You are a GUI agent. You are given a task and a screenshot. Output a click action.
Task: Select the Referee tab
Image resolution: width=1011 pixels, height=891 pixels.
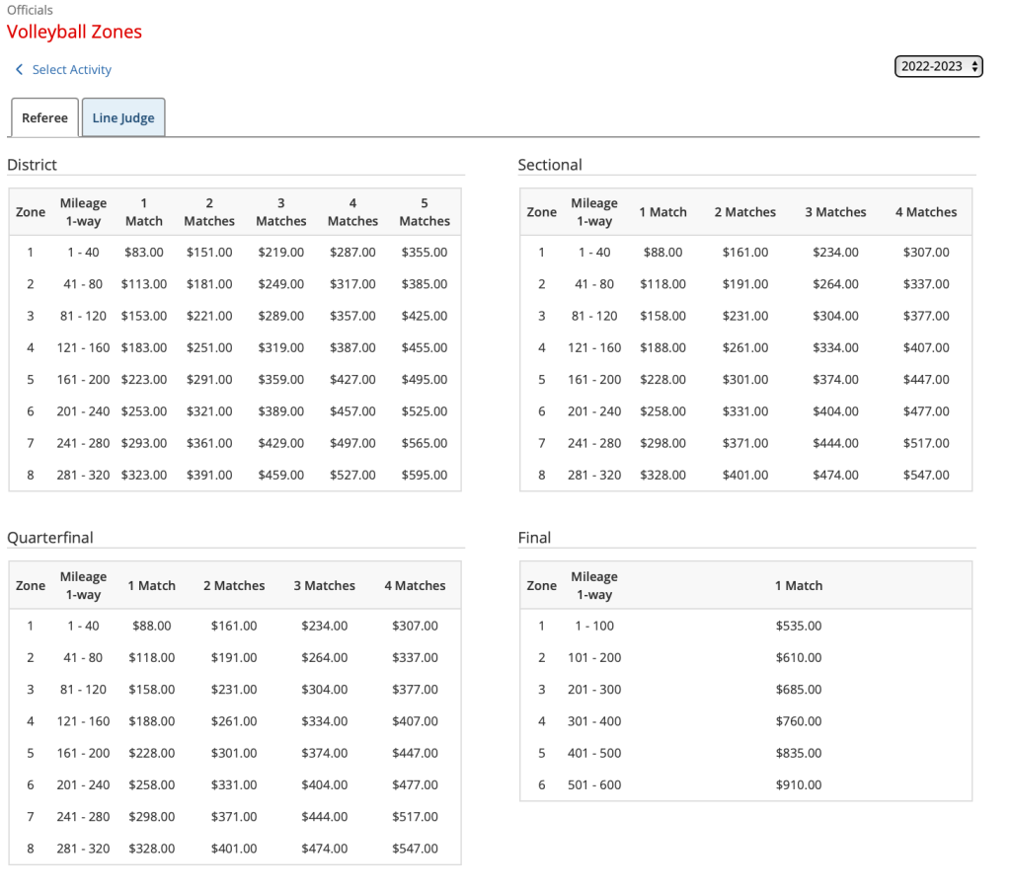pos(45,118)
